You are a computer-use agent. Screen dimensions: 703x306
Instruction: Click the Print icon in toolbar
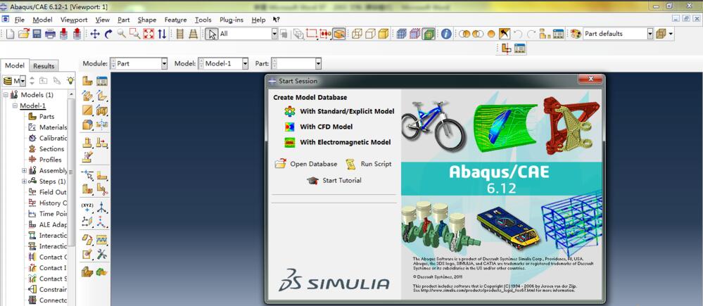(x=51, y=34)
